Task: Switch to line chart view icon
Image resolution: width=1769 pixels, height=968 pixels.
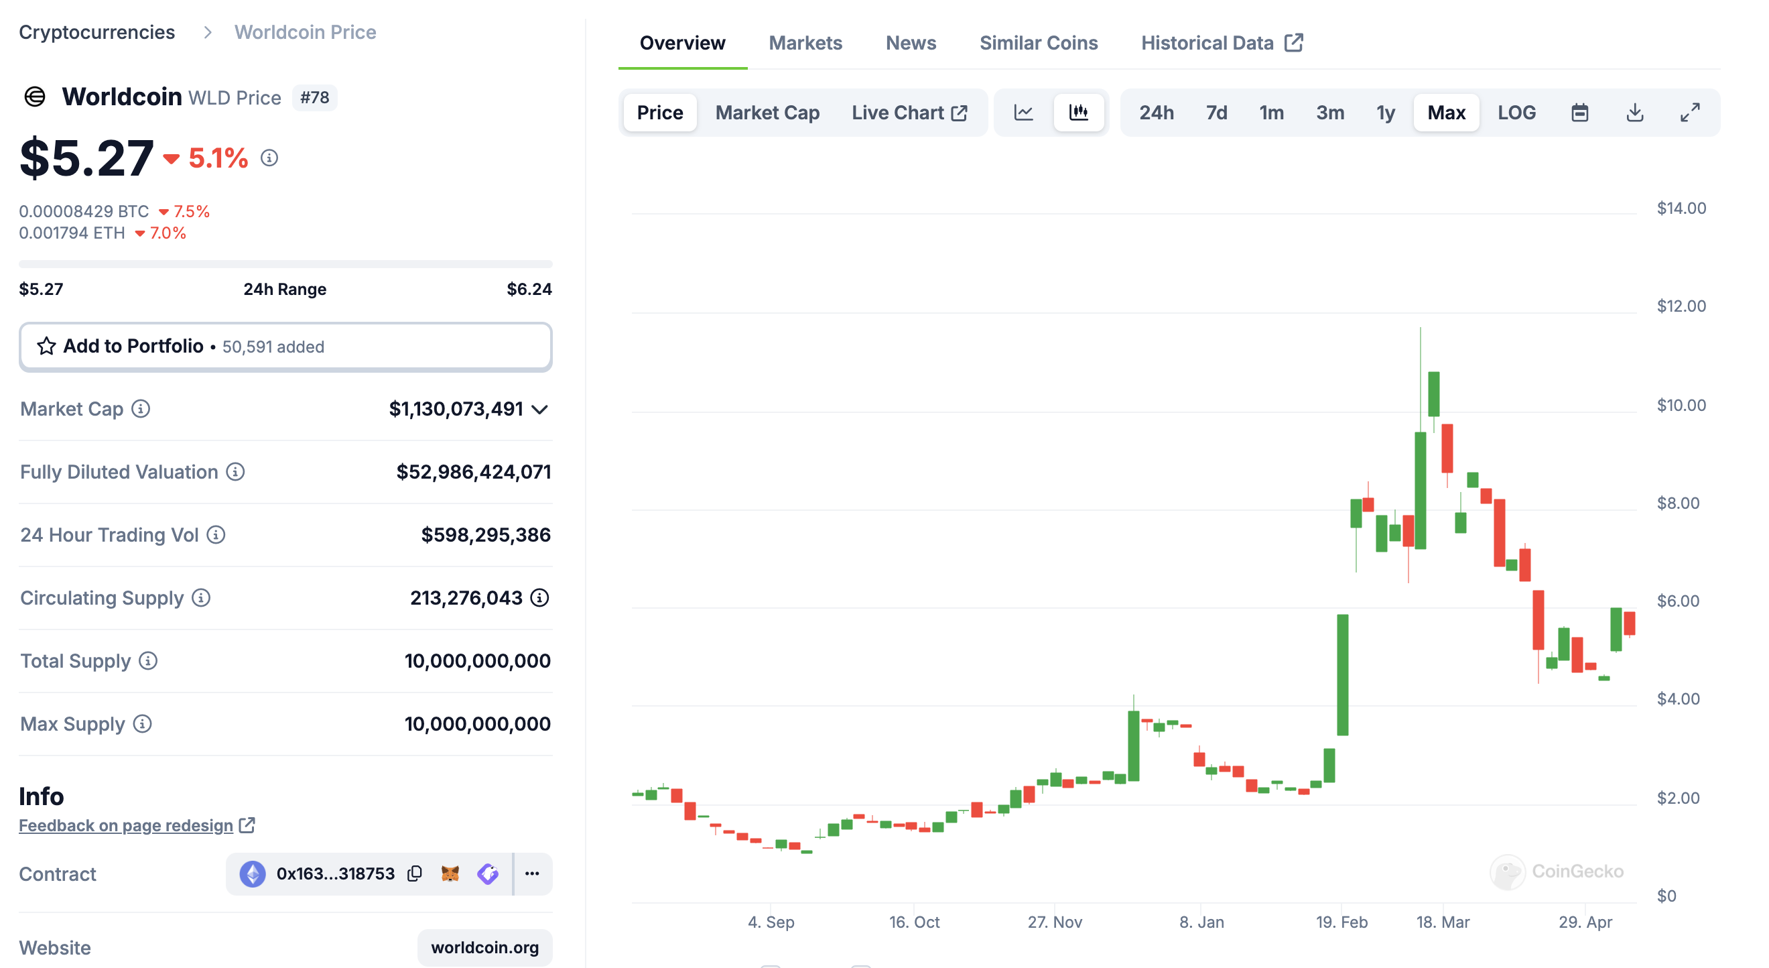Action: (x=1023, y=113)
